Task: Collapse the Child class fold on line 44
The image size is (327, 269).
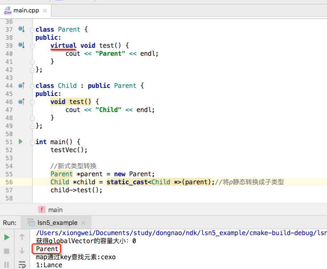Action: tap(32, 86)
